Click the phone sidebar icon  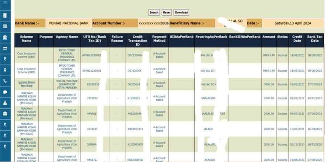[5, 81]
